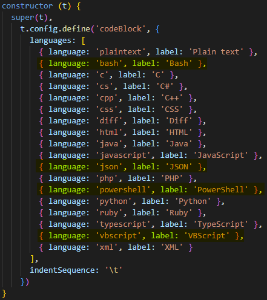Click the 'HTML' label string

click(179, 132)
